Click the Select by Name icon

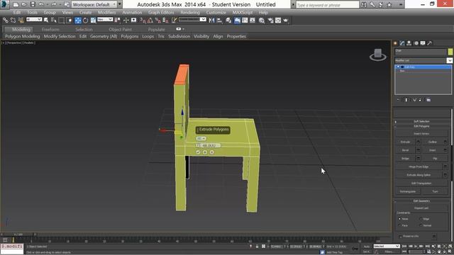54,21
